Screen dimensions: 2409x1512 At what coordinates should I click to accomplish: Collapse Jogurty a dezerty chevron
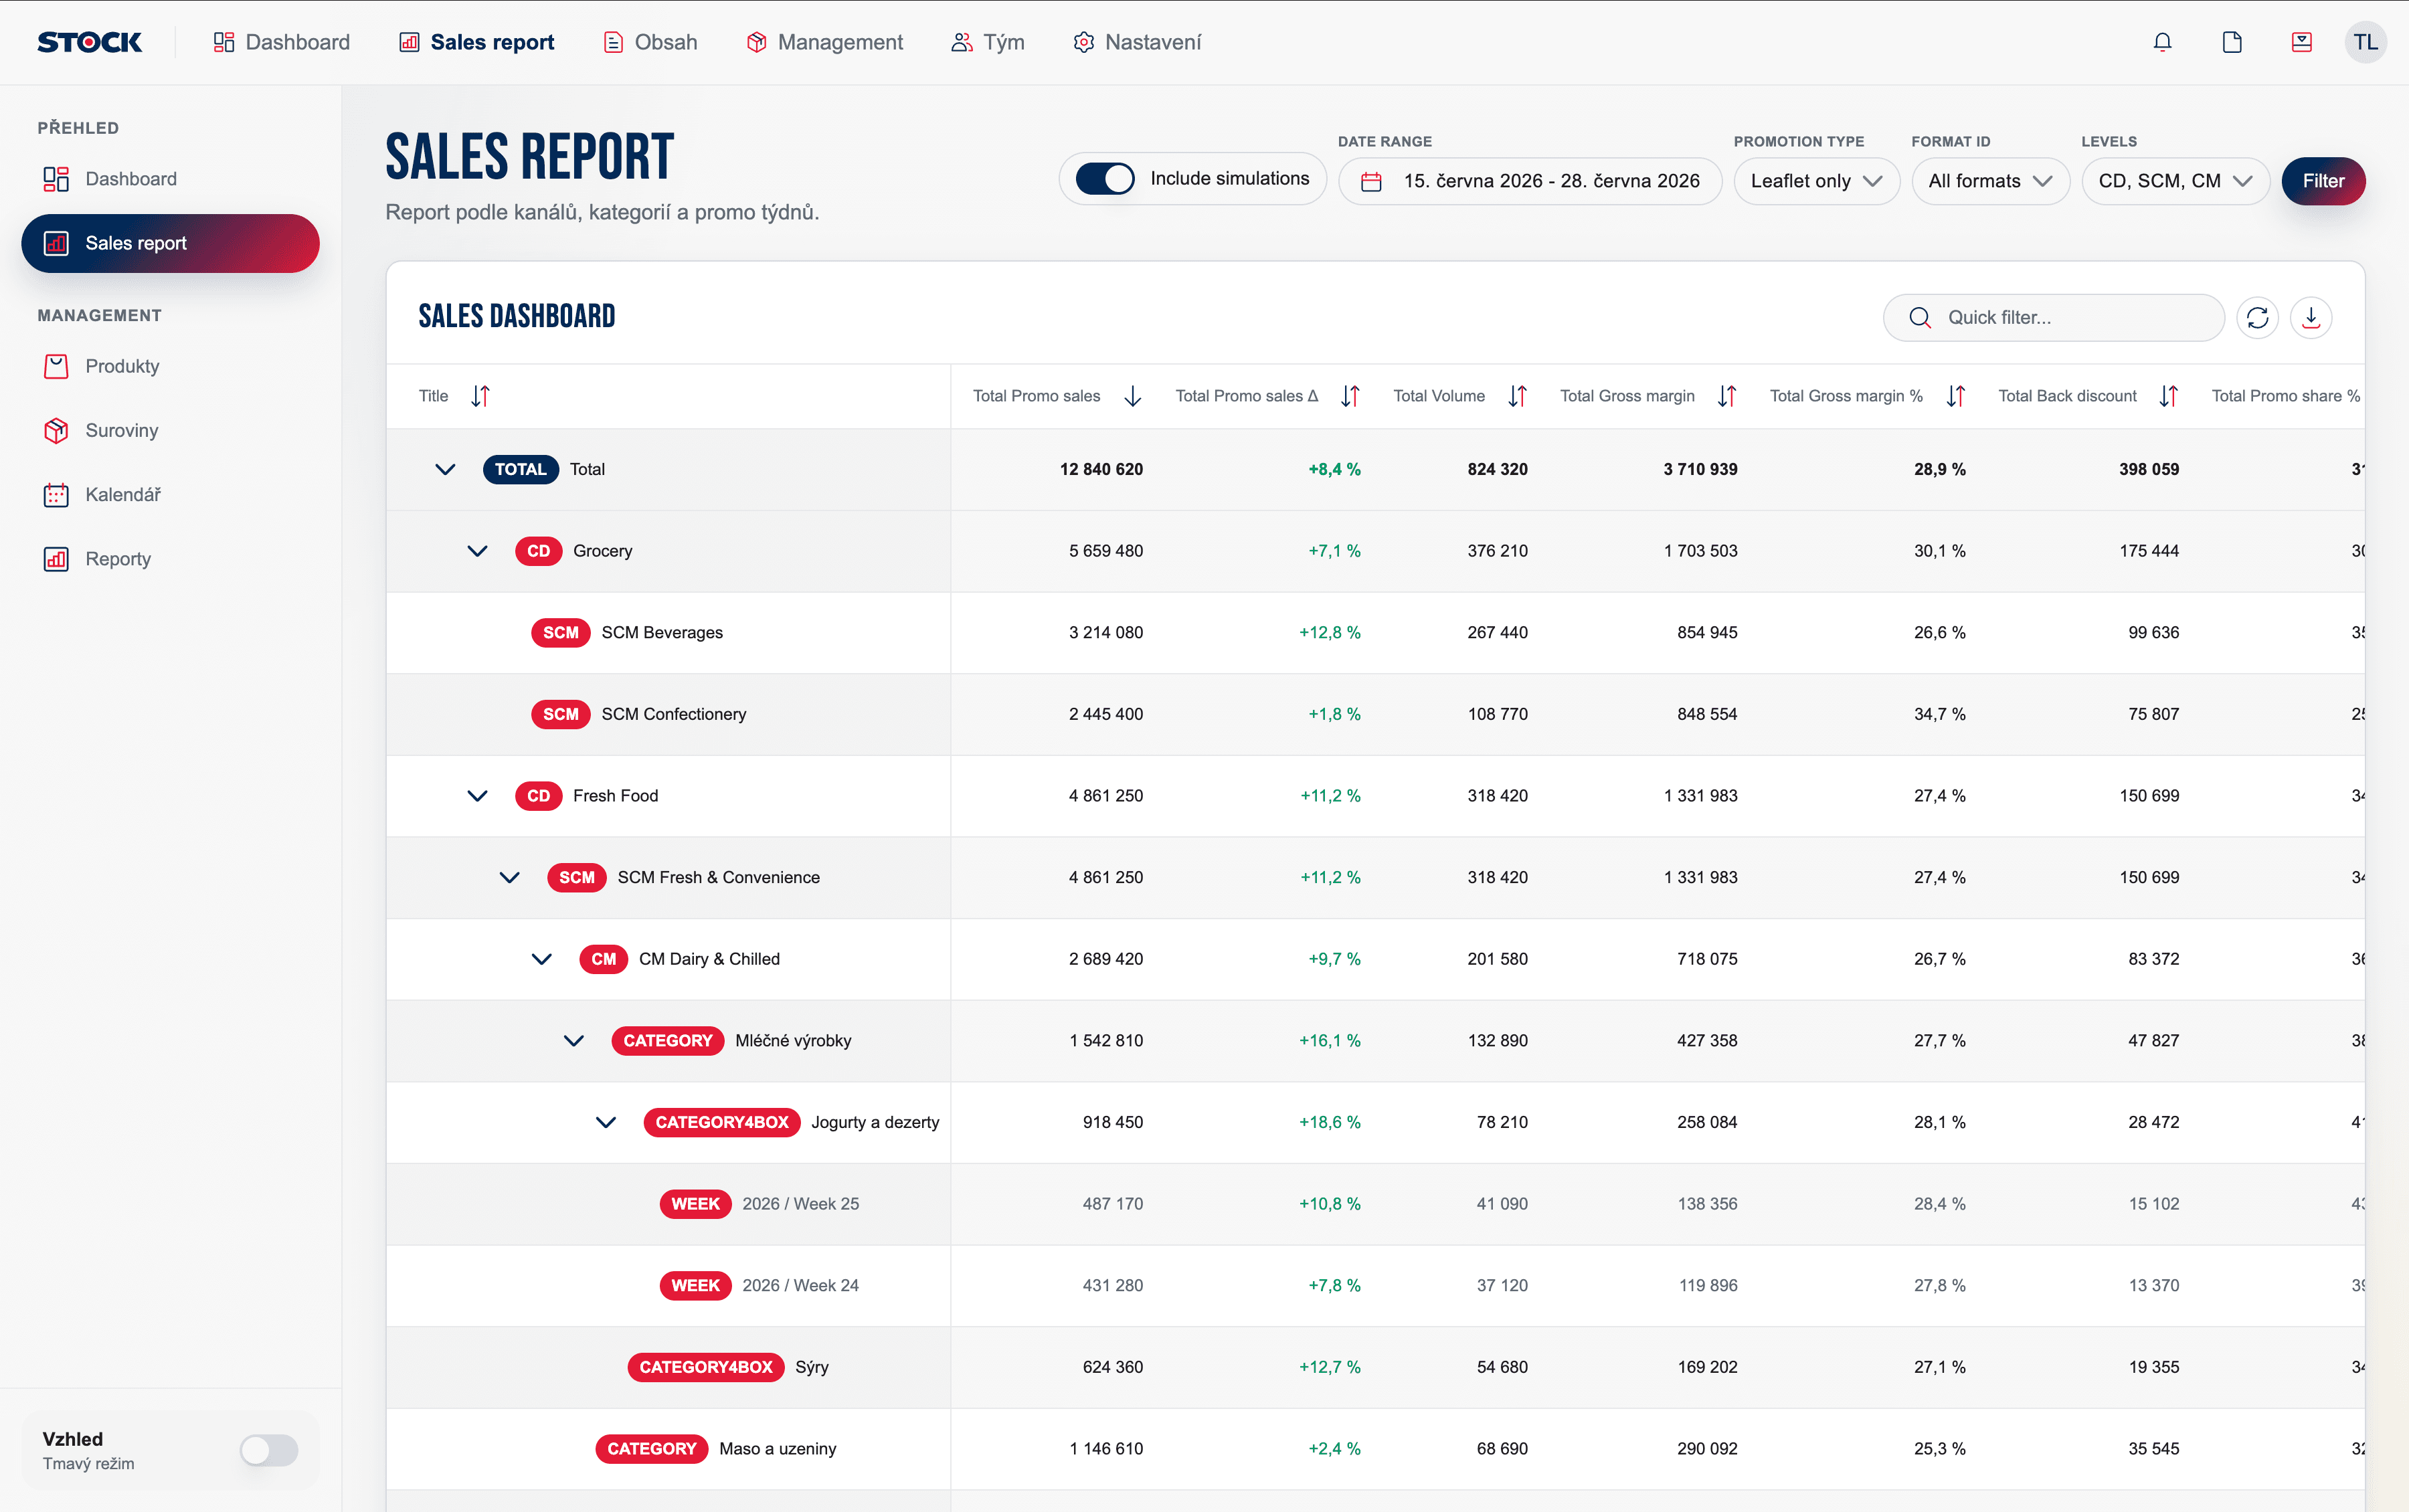pos(605,1122)
